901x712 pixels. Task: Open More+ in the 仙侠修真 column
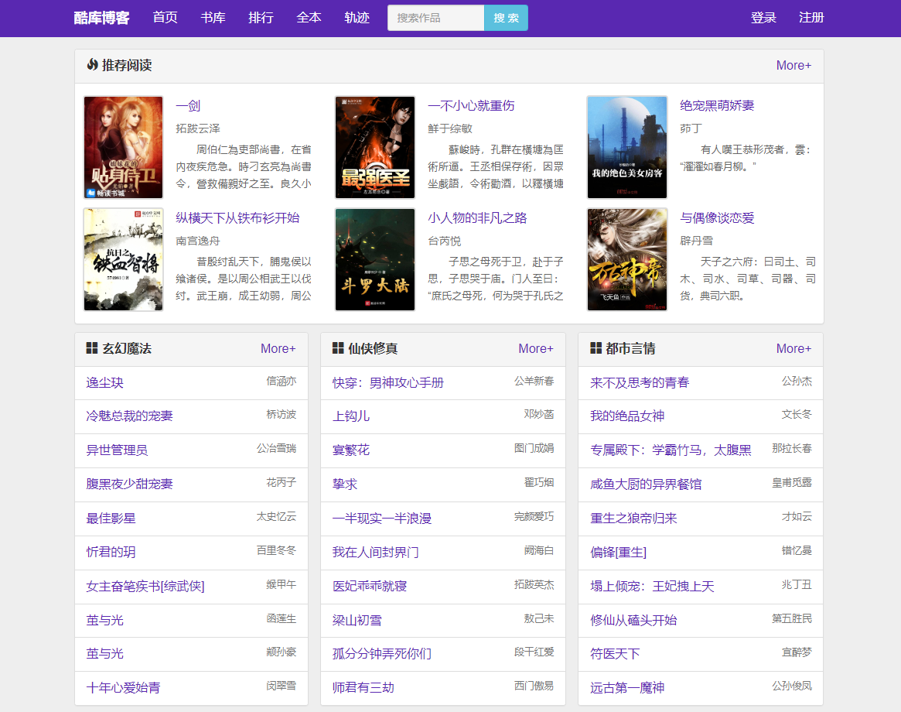tap(536, 348)
